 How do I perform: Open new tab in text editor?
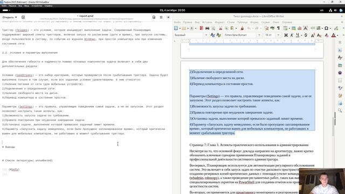[x=23, y=17]
